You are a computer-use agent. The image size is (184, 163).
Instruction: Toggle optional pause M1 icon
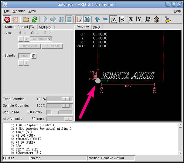coord(87,19)
